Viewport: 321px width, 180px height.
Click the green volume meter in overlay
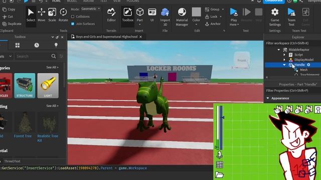click(x=218, y=127)
